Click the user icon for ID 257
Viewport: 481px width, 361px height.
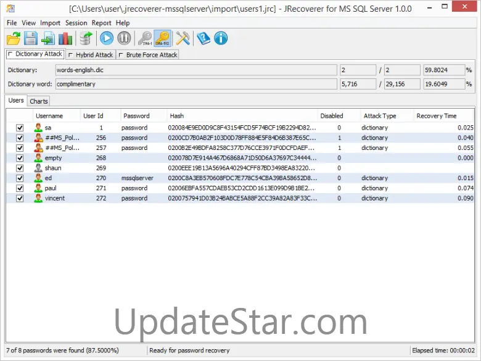(38, 147)
